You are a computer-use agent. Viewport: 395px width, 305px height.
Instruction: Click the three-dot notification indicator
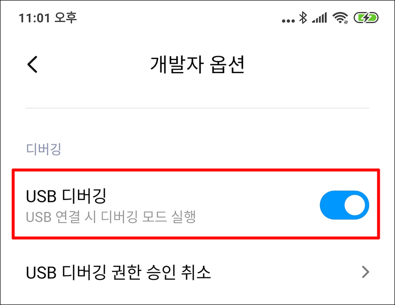point(288,21)
